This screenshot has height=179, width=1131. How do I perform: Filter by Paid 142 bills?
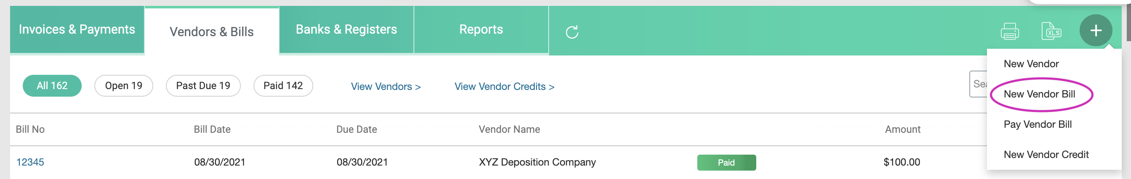tap(283, 86)
